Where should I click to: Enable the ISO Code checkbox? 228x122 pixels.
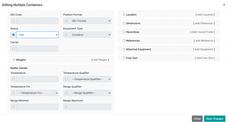click(14, 21)
